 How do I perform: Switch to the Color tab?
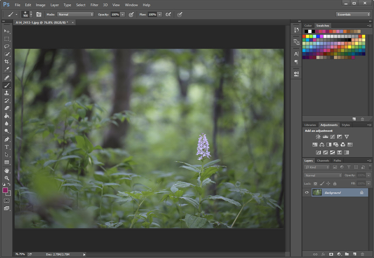pos(308,26)
